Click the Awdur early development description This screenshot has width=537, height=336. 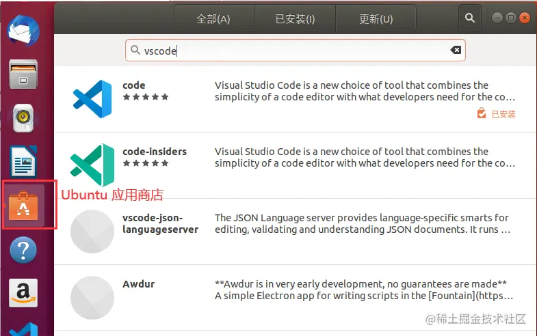[364, 290]
